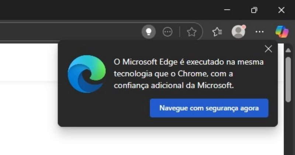Click Navegue com segurança agora button
Screen dimensions: 295x155
pyautogui.click(x=209, y=108)
